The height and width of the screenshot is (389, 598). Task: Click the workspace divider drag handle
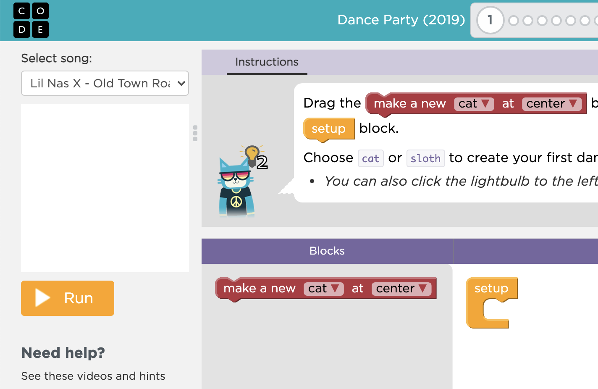point(195,133)
